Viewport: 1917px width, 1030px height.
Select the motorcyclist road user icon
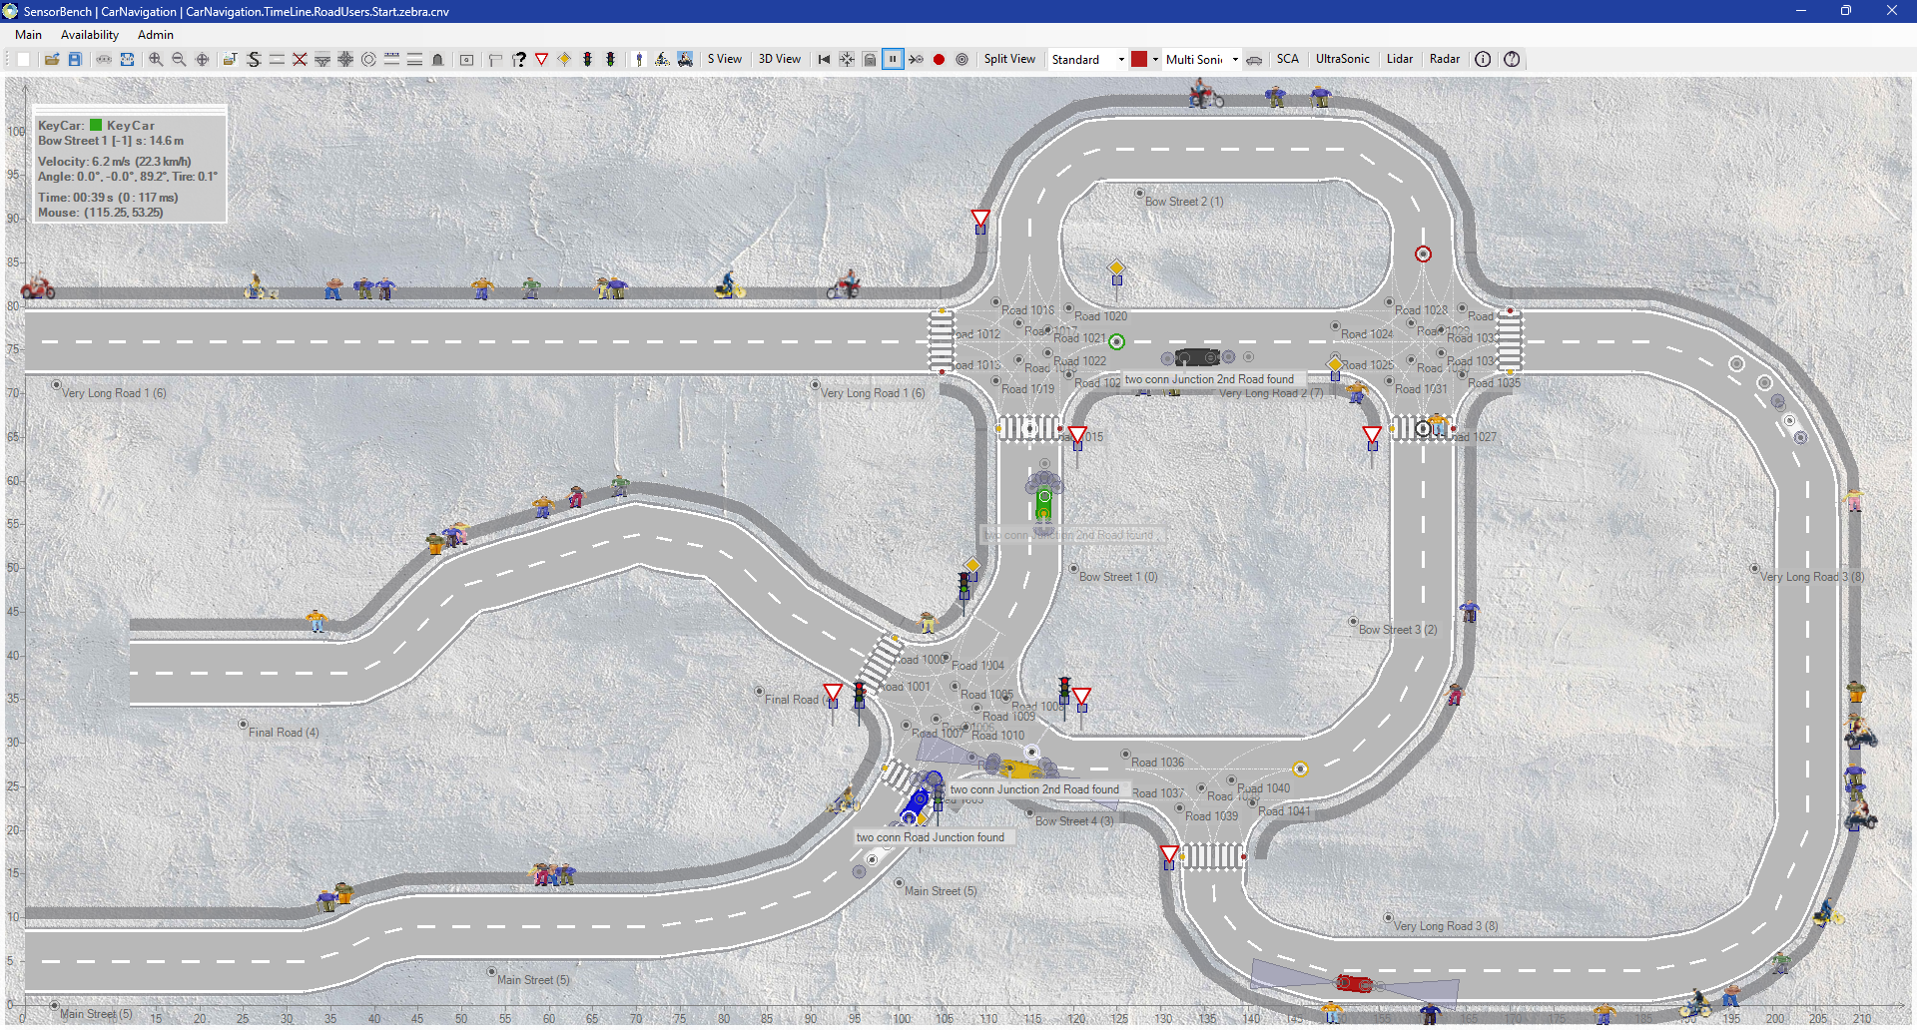point(684,59)
